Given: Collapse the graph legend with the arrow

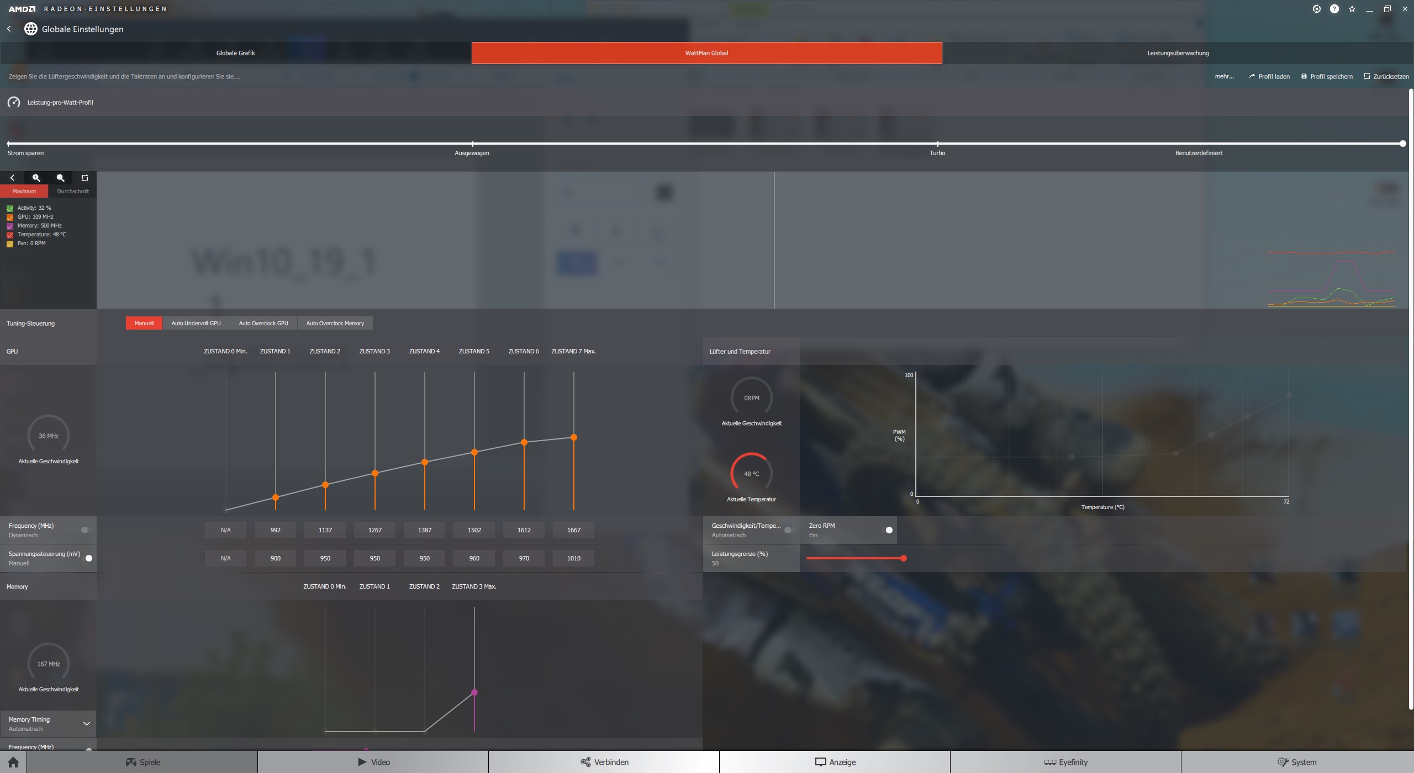Looking at the screenshot, I should point(12,178).
